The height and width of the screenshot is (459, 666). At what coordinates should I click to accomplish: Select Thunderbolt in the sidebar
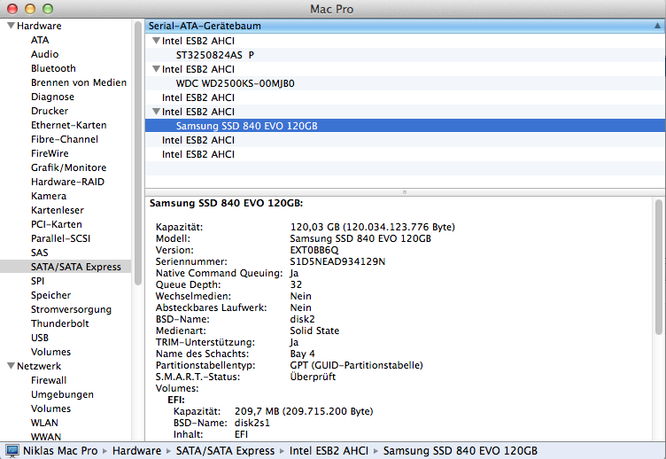(59, 323)
